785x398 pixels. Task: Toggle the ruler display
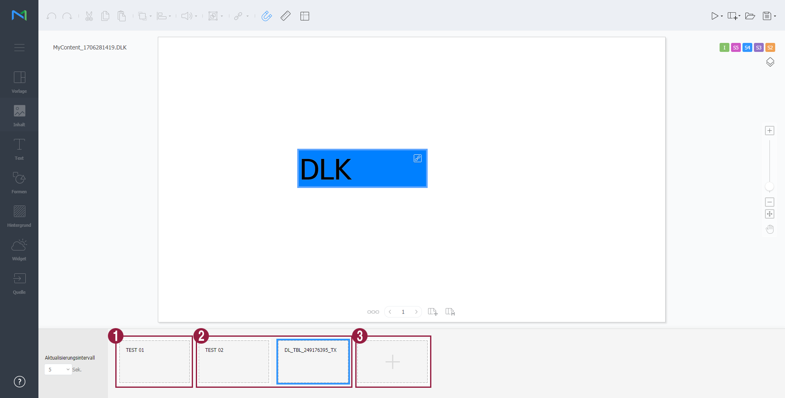(285, 16)
